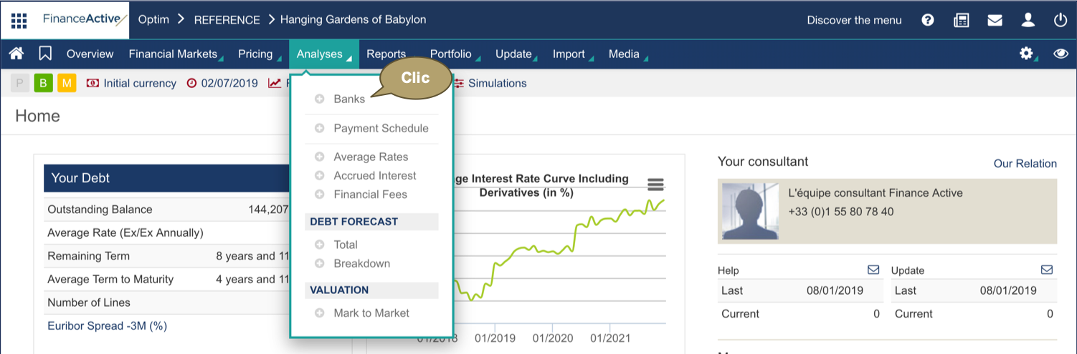Toggle the yellow M filter button

[x=66, y=83]
